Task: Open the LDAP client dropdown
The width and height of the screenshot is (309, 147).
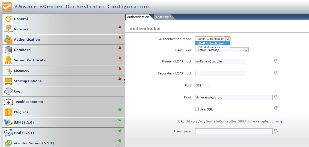Action: pos(246,50)
